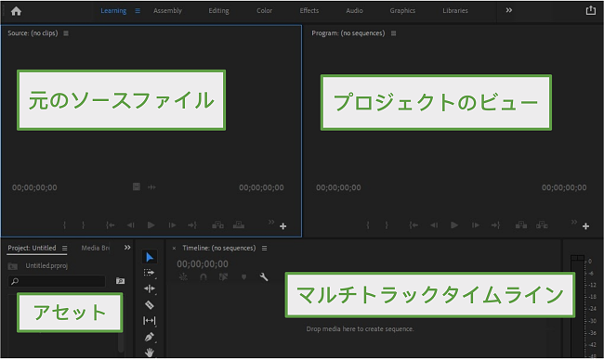The width and height of the screenshot is (604, 359).
Task: Open the Color workspace
Action: point(264,11)
